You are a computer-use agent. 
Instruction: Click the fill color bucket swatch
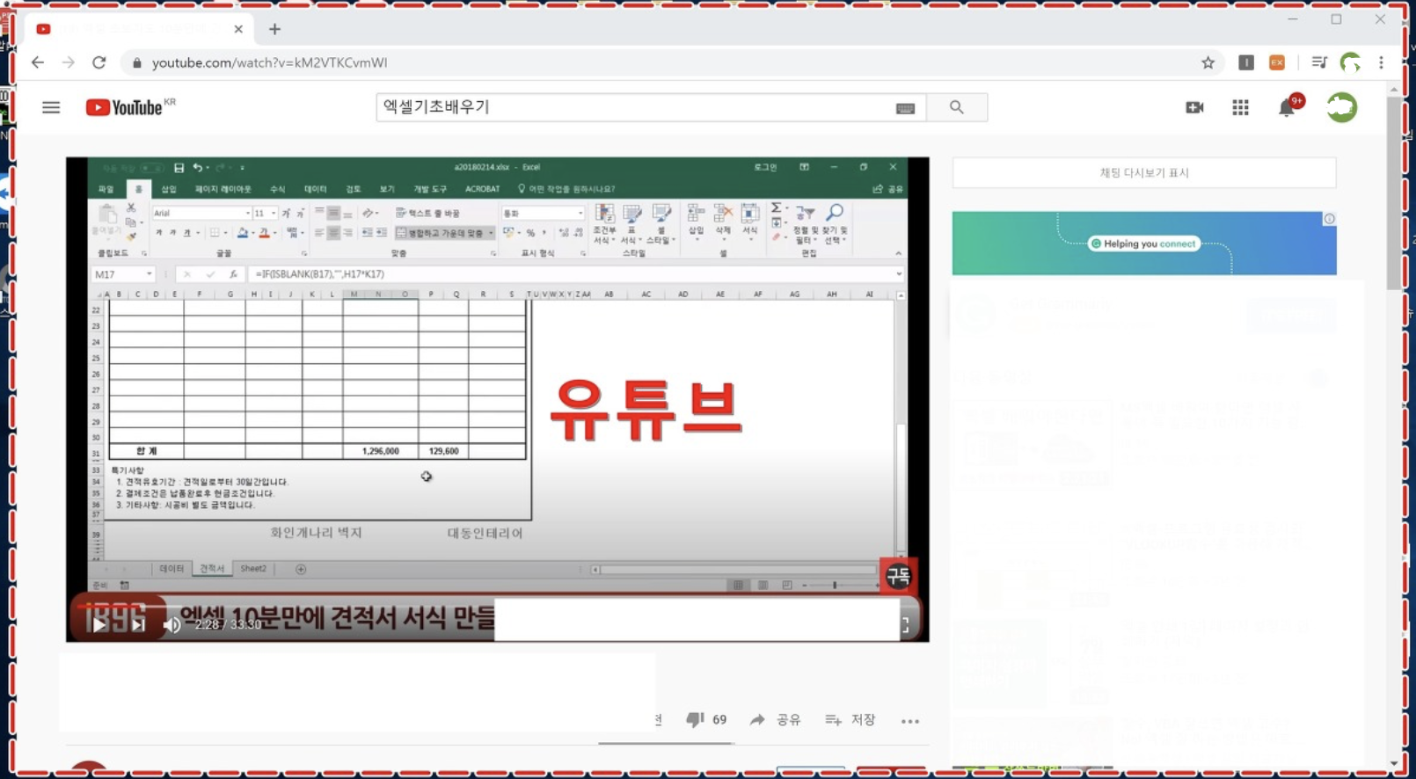click(243, 233)
